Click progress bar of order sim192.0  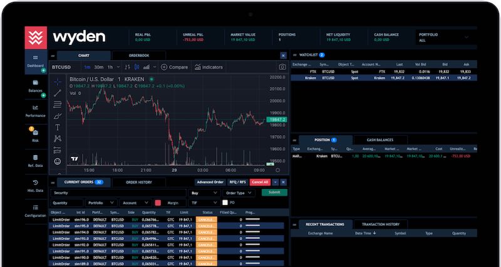pos(253,244)
